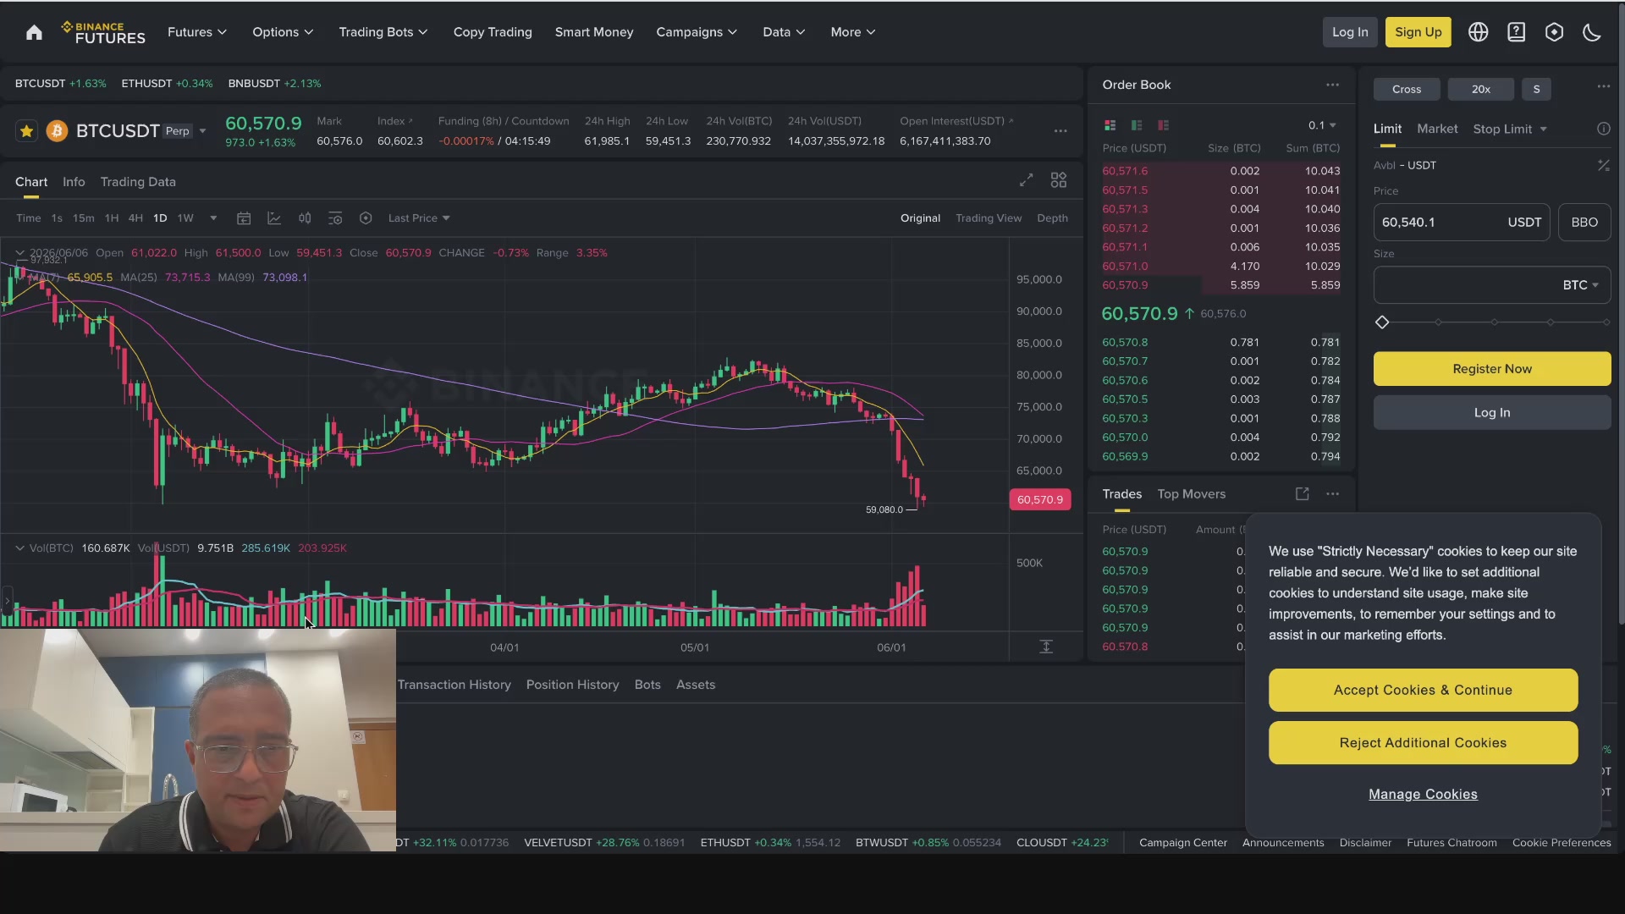Image resolution: width=1625 pixels, height=914 pixels.
Task: Open the calculator icon beside Avbl
Action: pos(1603,166)
